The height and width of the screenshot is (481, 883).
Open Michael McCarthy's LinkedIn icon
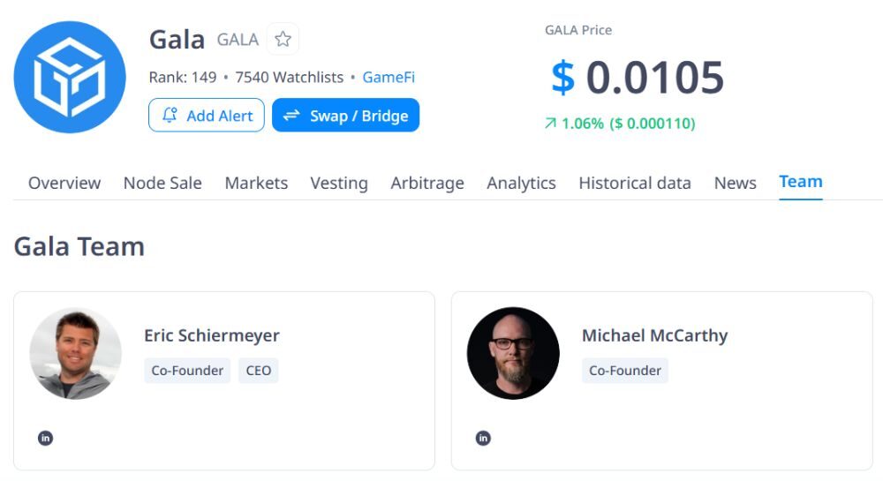click(x=483, y=438)
